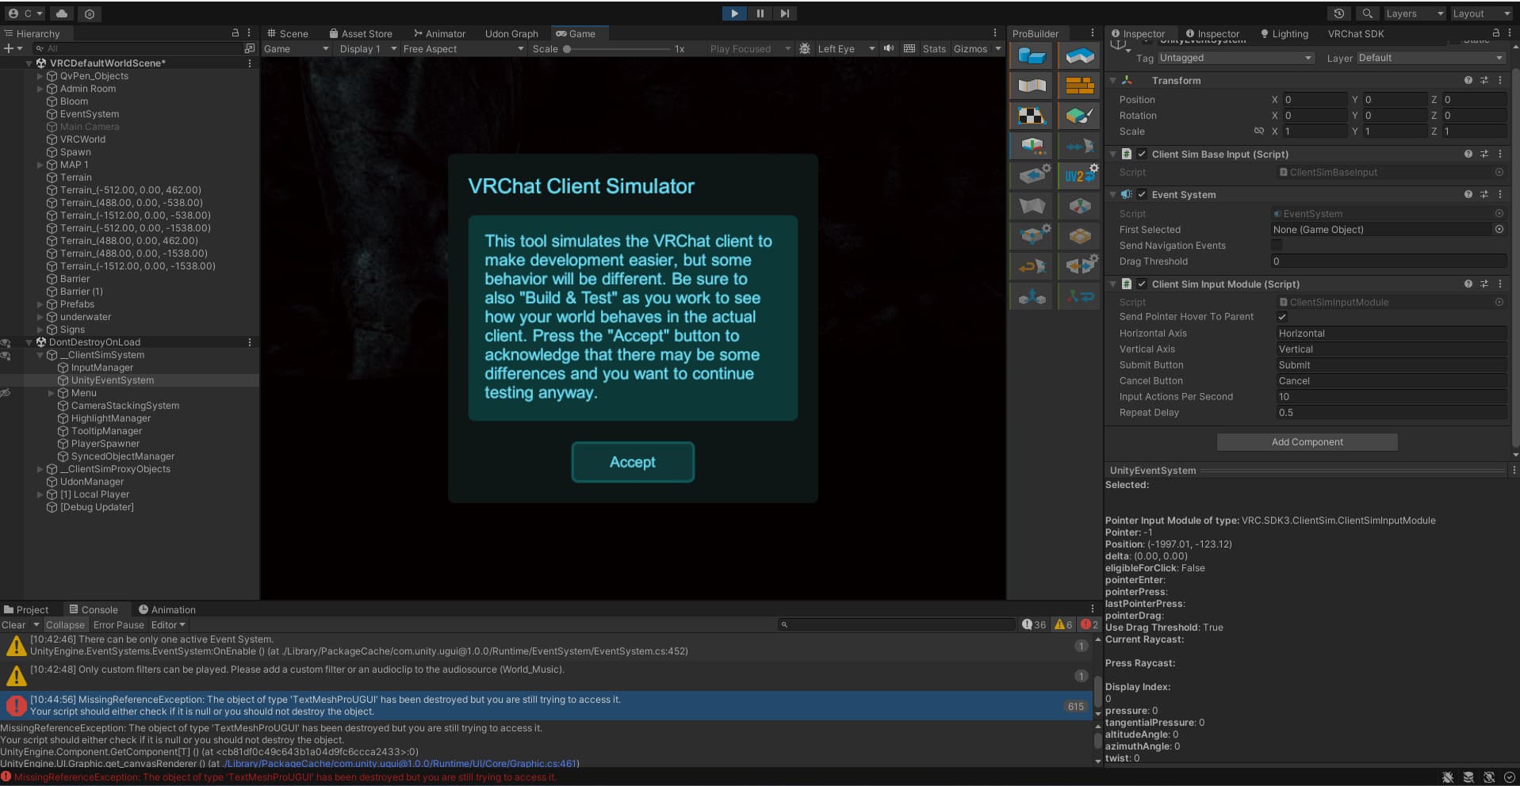Click ProBuilder Center Pivot icon
The width and height of the screenshot is (1520, 786).
[x=1079, y=206]
